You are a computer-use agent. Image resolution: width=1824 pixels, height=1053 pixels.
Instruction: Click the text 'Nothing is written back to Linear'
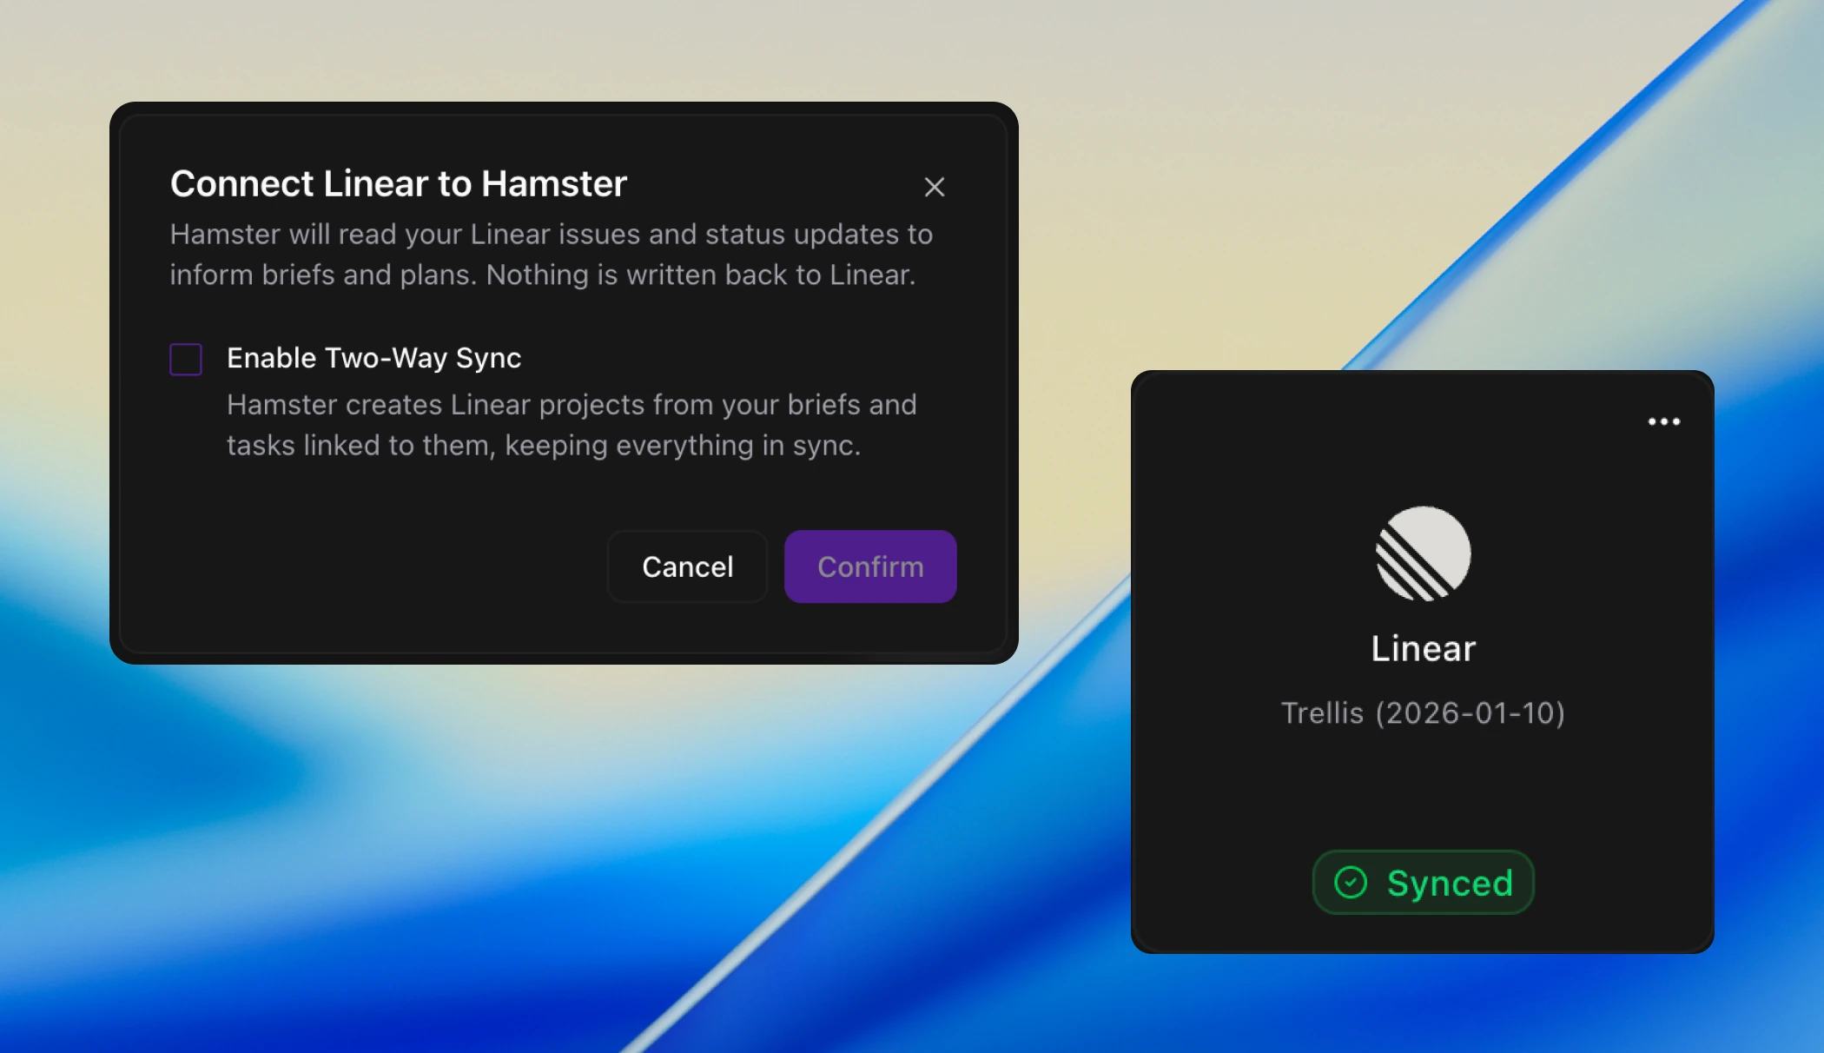[x=700, y=275]
